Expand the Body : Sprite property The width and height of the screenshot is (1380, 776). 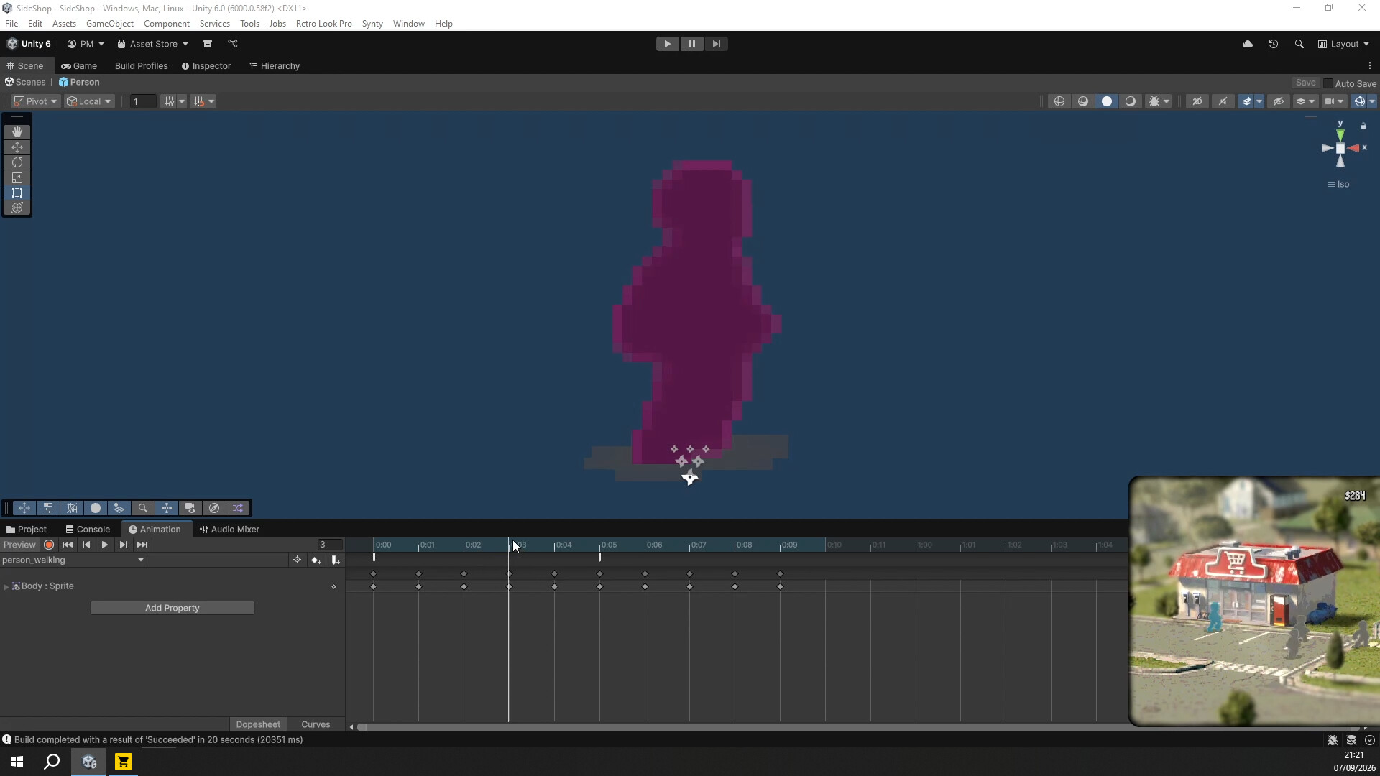point(6,587)
